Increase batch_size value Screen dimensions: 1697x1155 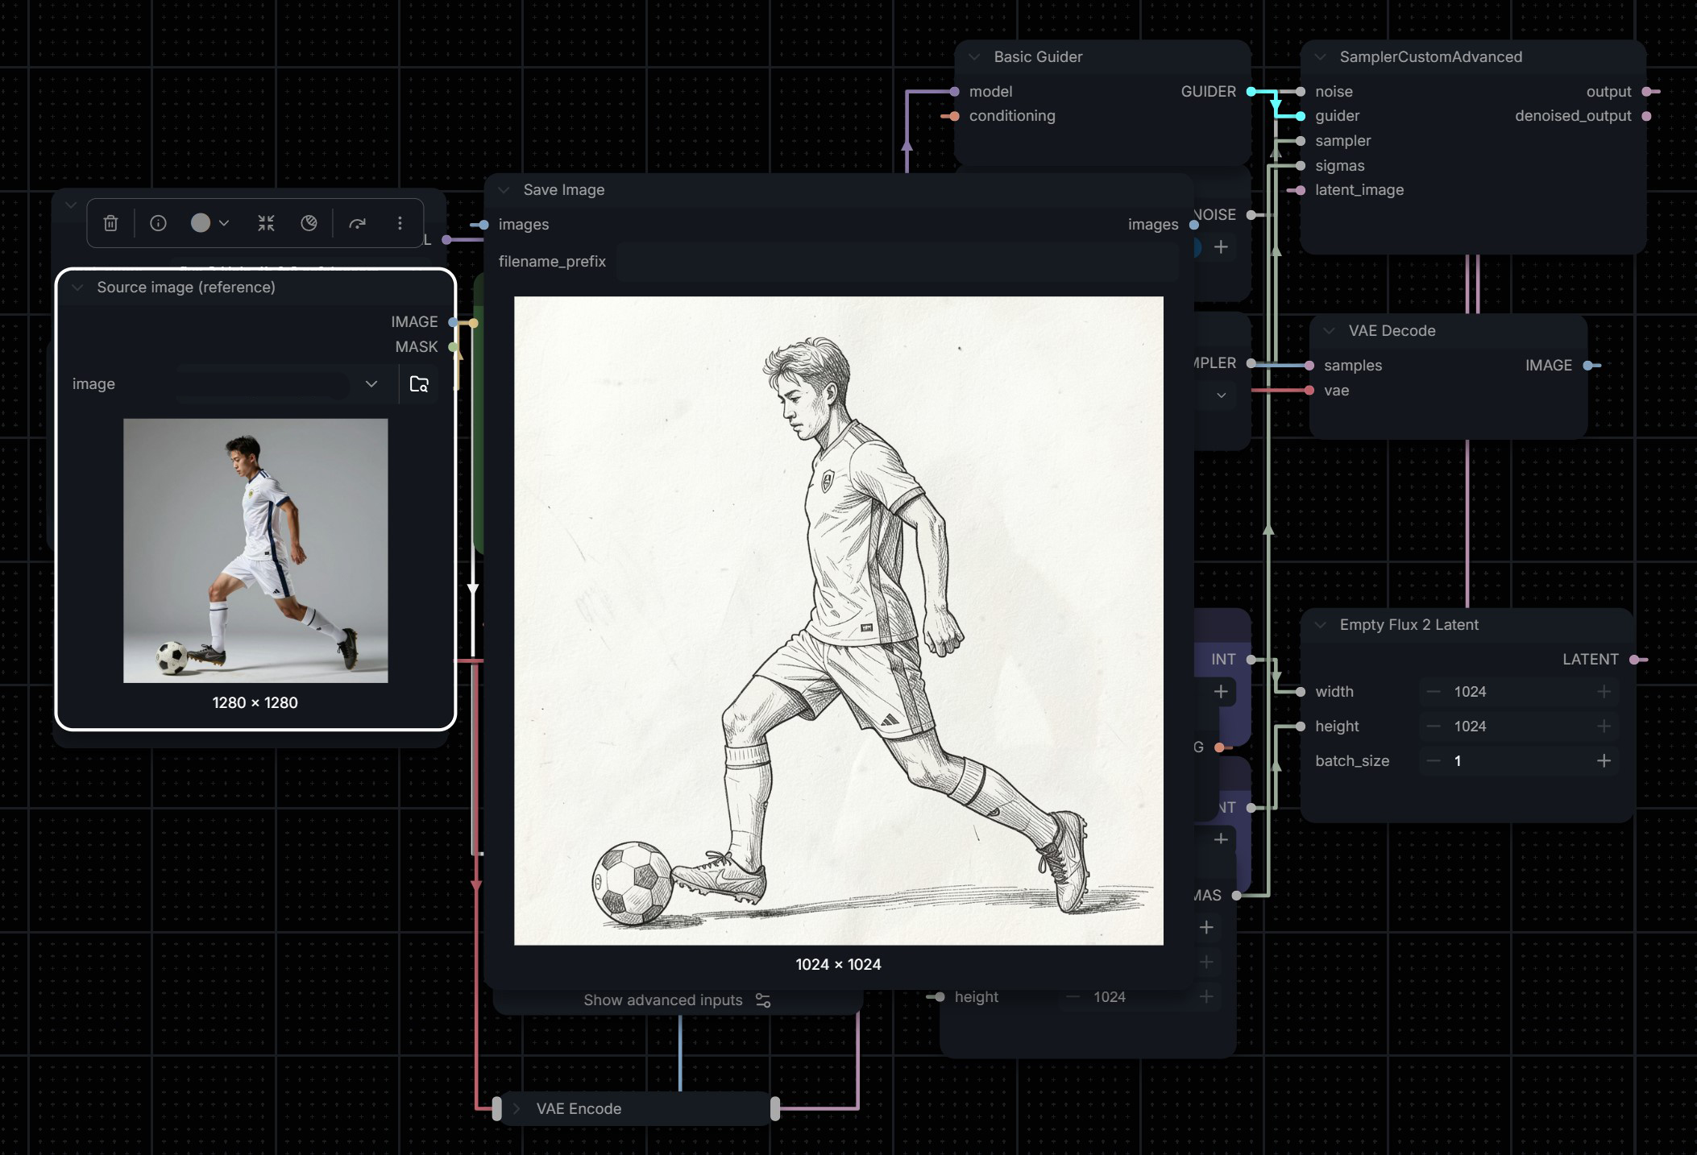click(1604, 761)
